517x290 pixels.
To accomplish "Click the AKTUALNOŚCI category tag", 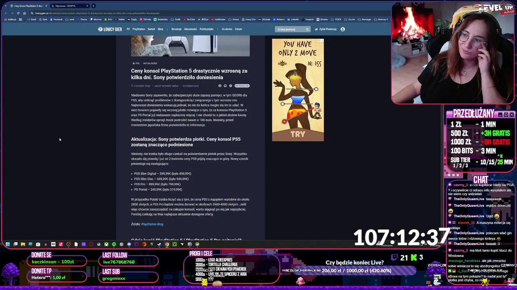I will click(150, 63).
